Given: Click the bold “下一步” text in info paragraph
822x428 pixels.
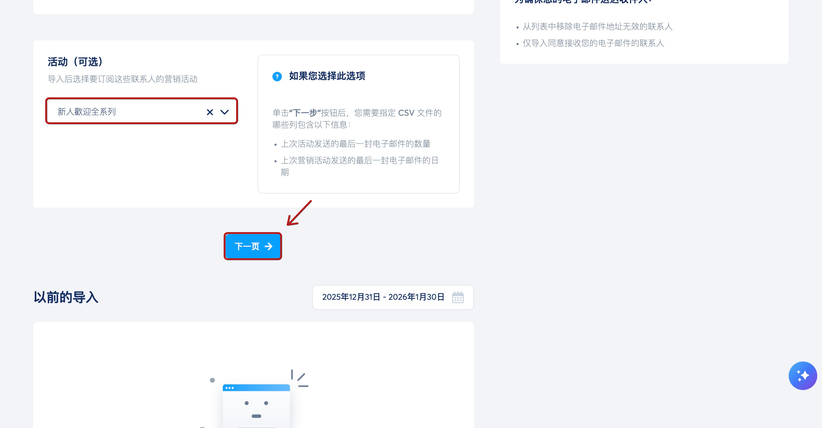Looking at the screenshot, I should point(305,113).
